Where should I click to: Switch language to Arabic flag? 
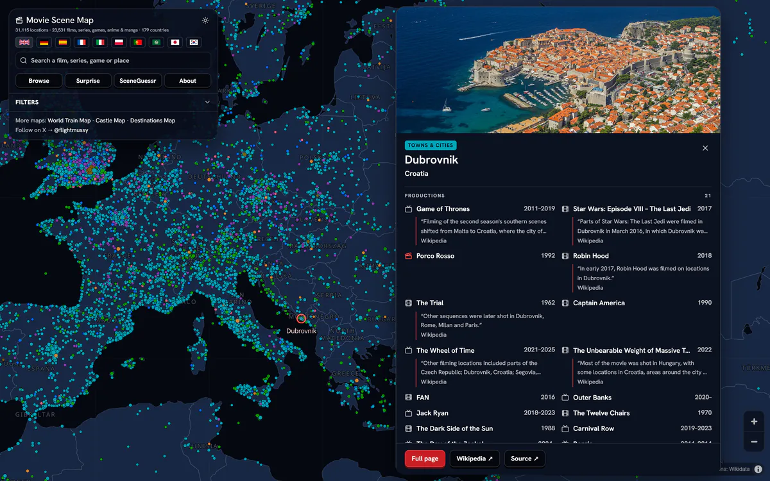click(156, 42)
